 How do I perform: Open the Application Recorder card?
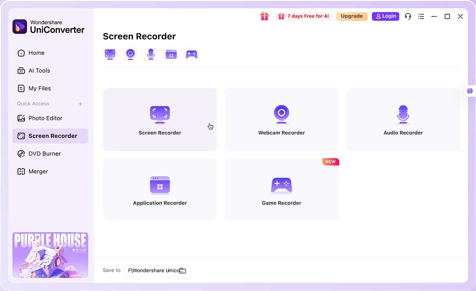(160, 190)
